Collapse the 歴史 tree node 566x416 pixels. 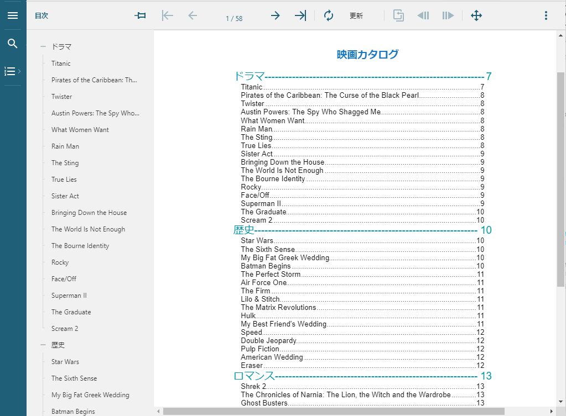point(43,345)
